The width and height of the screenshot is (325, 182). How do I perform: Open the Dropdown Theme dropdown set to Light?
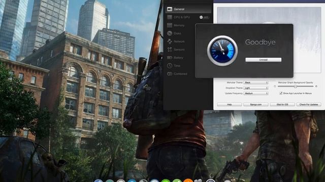(x=256, y=88)
